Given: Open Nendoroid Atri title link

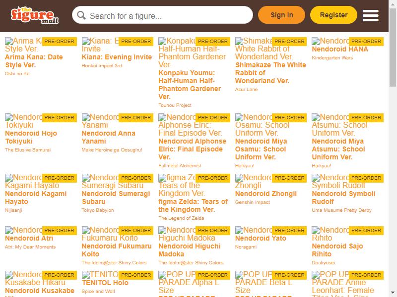Looking at the screenshot, I should (x=29, y=238).
